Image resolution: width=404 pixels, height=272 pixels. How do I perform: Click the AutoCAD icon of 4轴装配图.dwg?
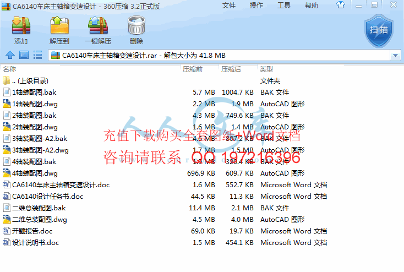coord(7,173)
